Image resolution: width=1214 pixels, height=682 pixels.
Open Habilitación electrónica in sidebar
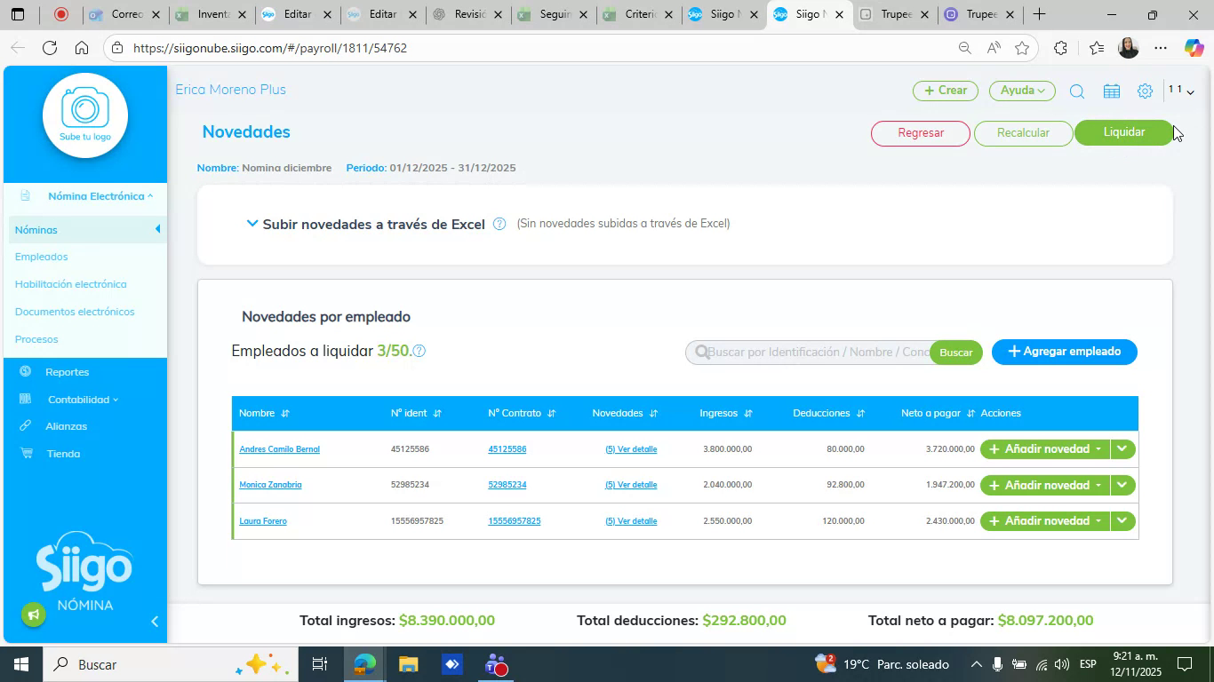(x=71, y=285)
